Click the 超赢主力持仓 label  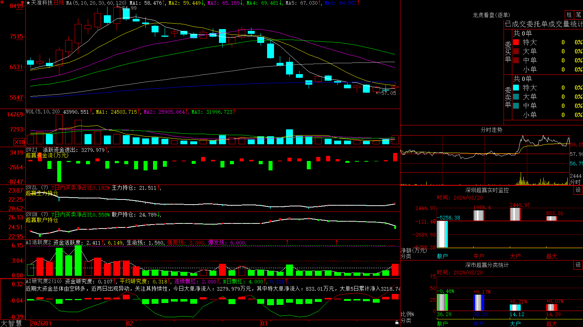point(42,193)
